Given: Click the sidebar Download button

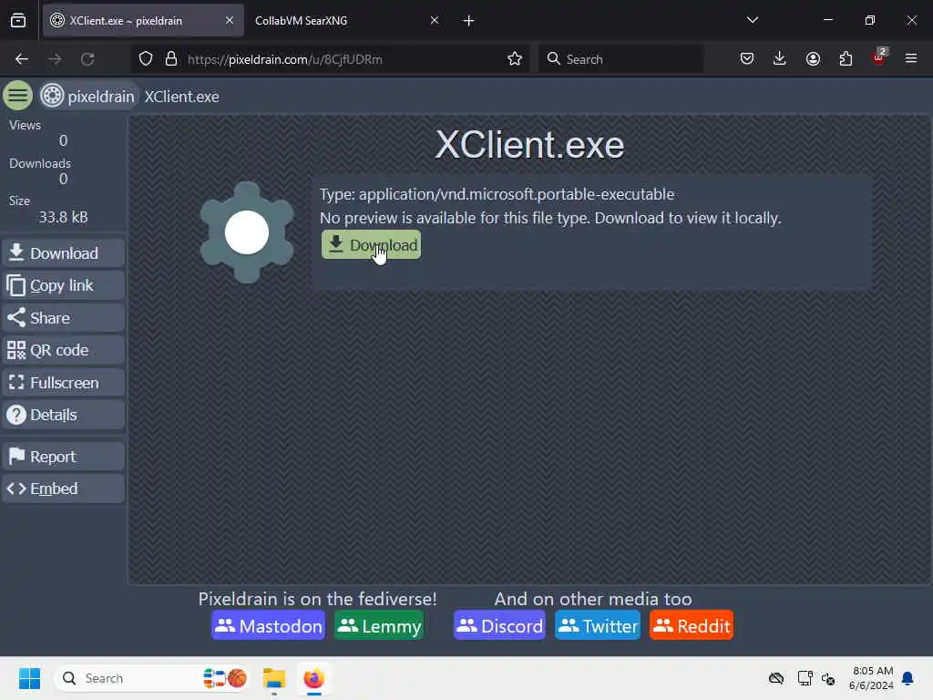Looking at the screenshot, I should 63,253.
